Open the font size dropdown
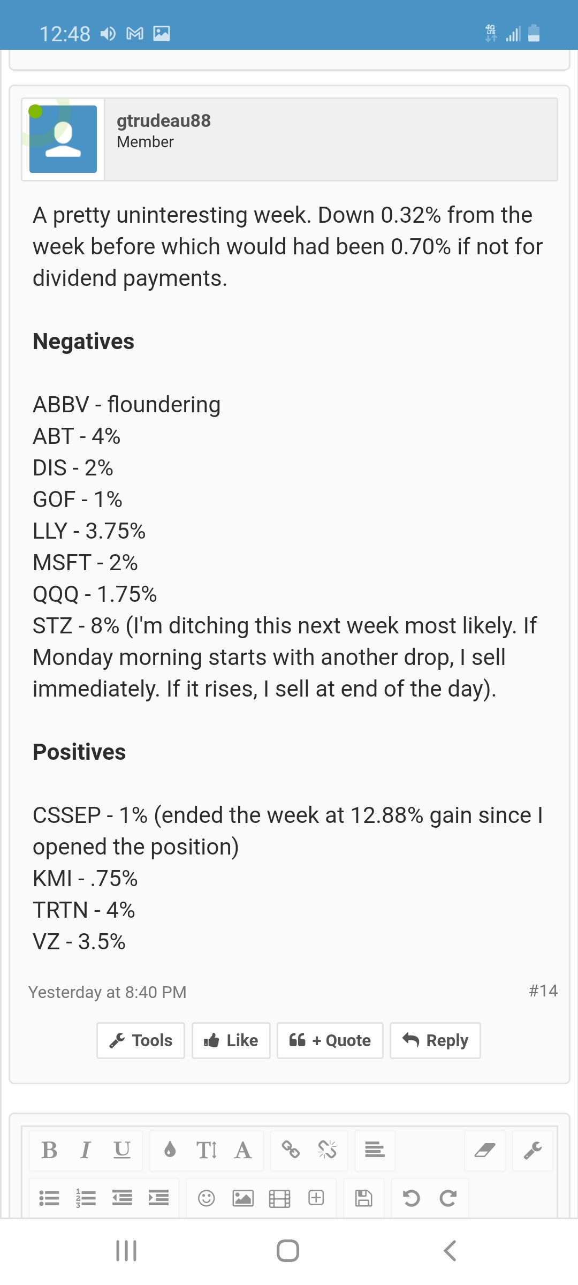The image size is (578, 1285). 206,1150
